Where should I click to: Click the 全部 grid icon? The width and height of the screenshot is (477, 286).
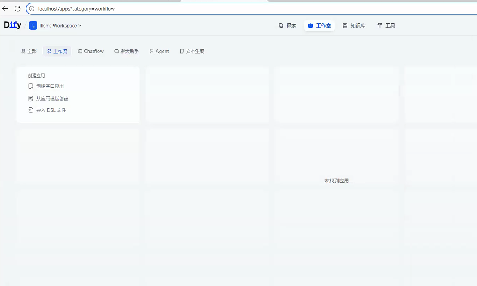[x=23, y=51]
